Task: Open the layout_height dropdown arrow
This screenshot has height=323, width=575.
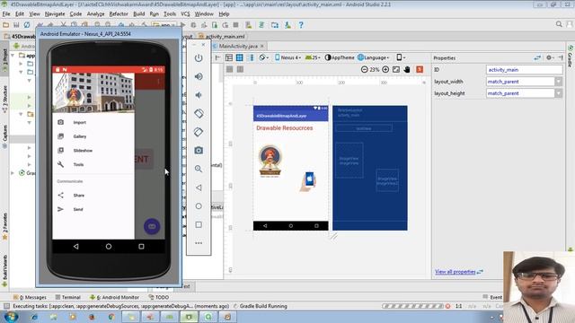Action: 558,93
